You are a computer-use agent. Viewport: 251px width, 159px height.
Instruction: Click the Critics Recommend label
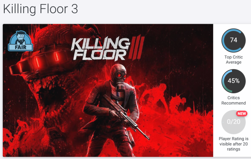233,100
